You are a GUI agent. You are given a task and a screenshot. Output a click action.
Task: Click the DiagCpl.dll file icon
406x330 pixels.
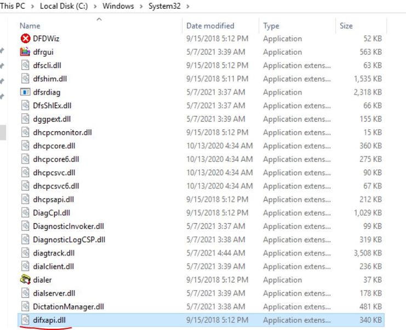pyautogui.click(x=25, y=213)
